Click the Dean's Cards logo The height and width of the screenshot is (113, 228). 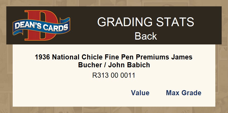[x=41, y=25]
